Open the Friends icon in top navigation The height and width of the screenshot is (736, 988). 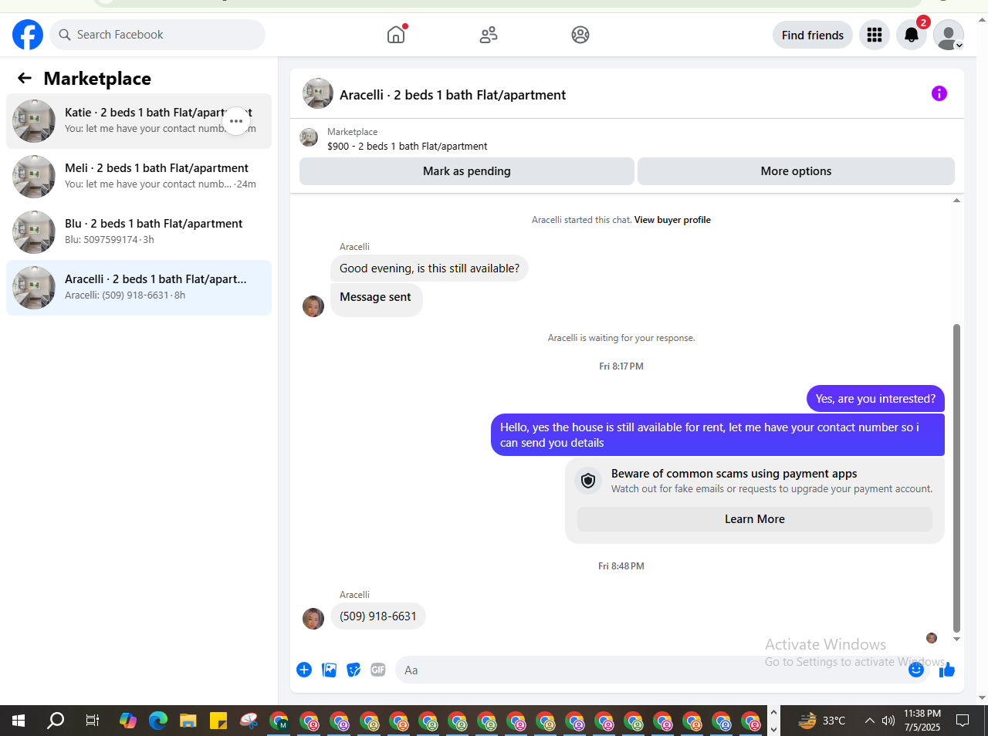(x=489, y=35)
